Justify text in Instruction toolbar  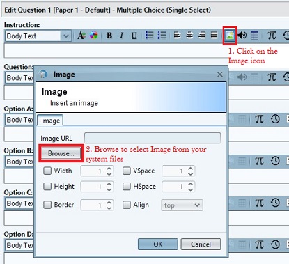pos(214,36)
